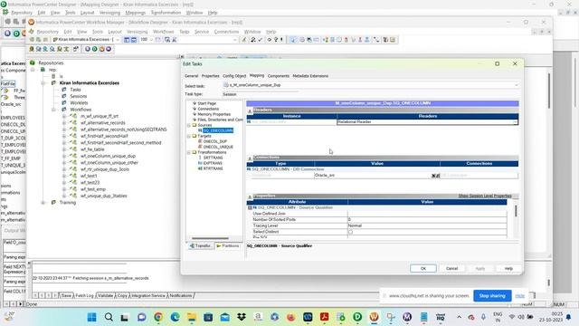The height and width of the screenshot is (326, 579).
Task: Click Help in Edit Tasks dialog
Action: tap(508, 269)
